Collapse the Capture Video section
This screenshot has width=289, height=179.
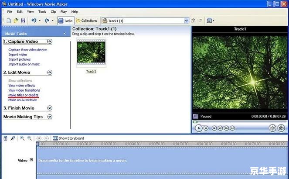(x=50, y=41)
